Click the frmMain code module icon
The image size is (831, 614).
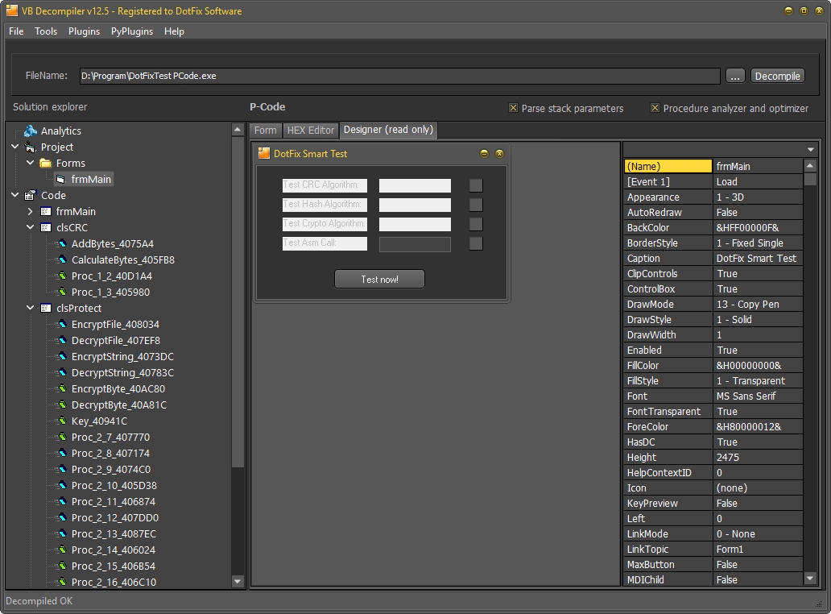[46, 212]
